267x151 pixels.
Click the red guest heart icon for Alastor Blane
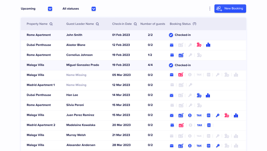[199, 45]
